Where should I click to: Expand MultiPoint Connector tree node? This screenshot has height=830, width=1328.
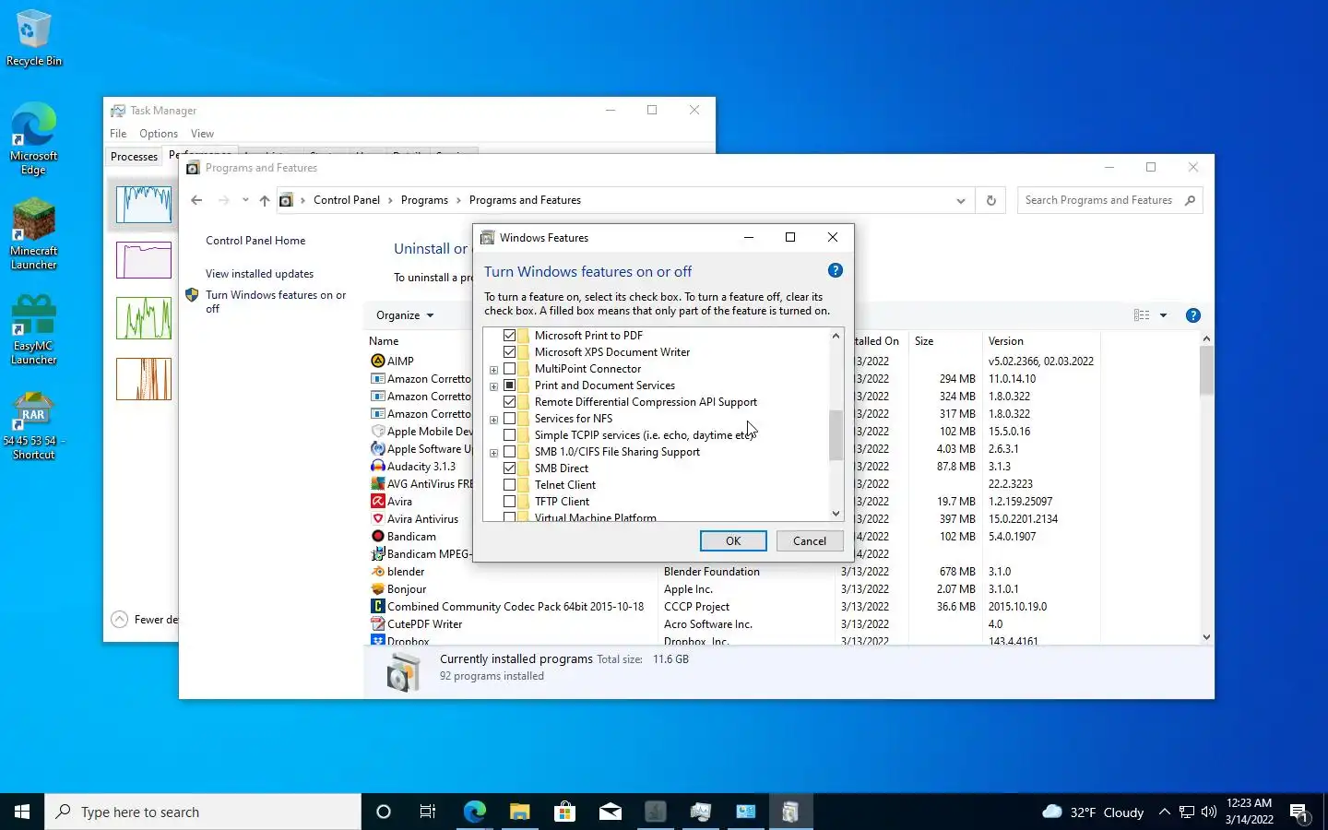pyautogui.click(x=493, y=370)
